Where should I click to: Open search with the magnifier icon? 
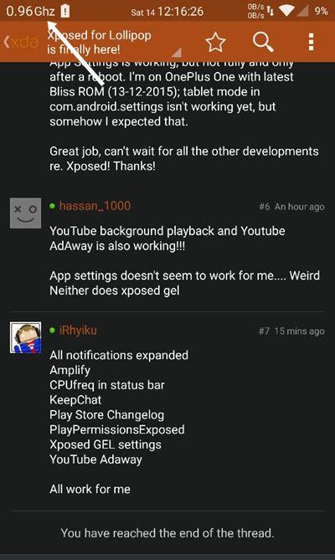[263, 42]
